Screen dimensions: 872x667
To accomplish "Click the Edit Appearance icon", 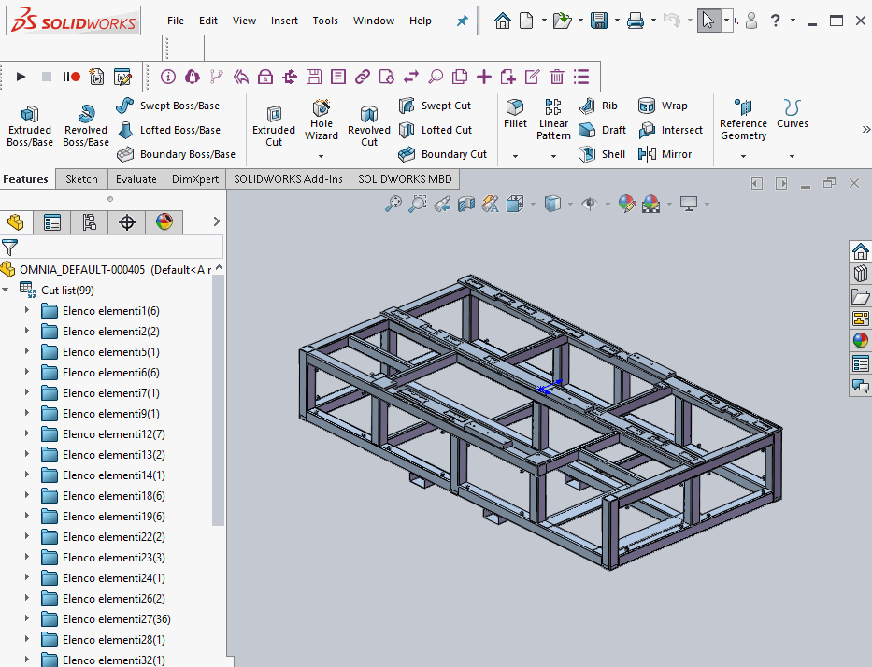I will pyautogui.click(x=627, y=204).
